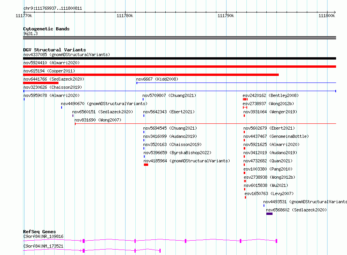Click nsv5921625 (Almarri2020) text

coord(271,144)
